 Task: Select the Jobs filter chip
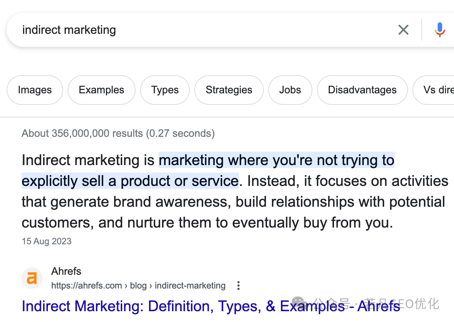coord(290,90)
